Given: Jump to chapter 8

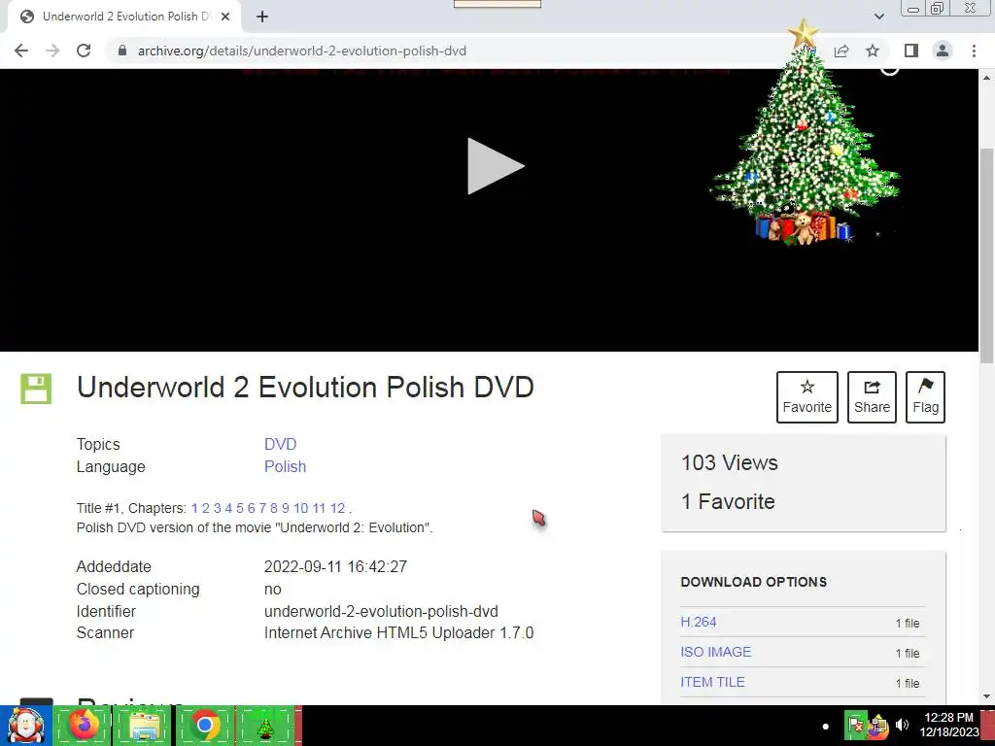Looking at the screenshot, I should [273, 508].
